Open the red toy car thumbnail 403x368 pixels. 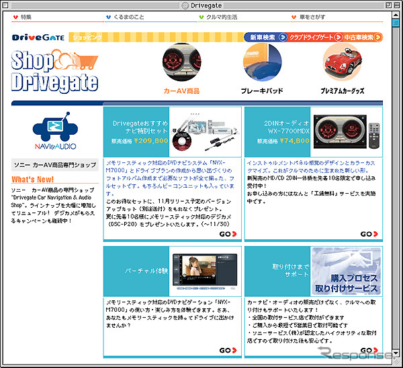tap(343, 62)
